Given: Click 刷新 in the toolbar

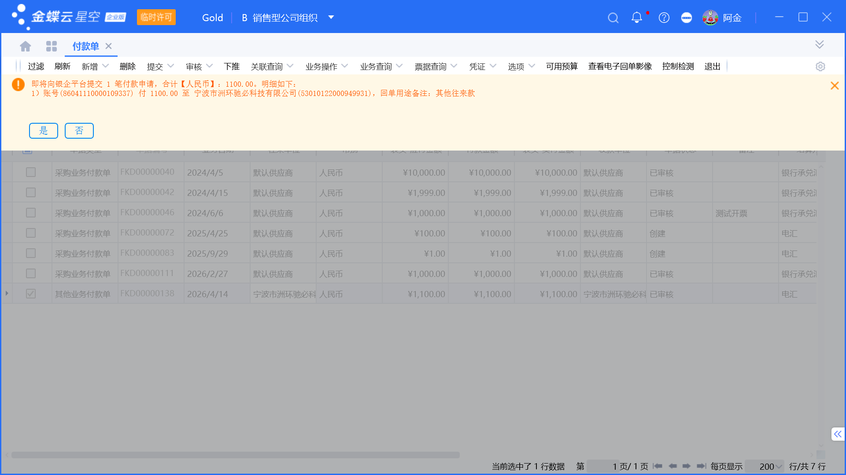Looking at the screenshot, I should (x=63, y=66).
